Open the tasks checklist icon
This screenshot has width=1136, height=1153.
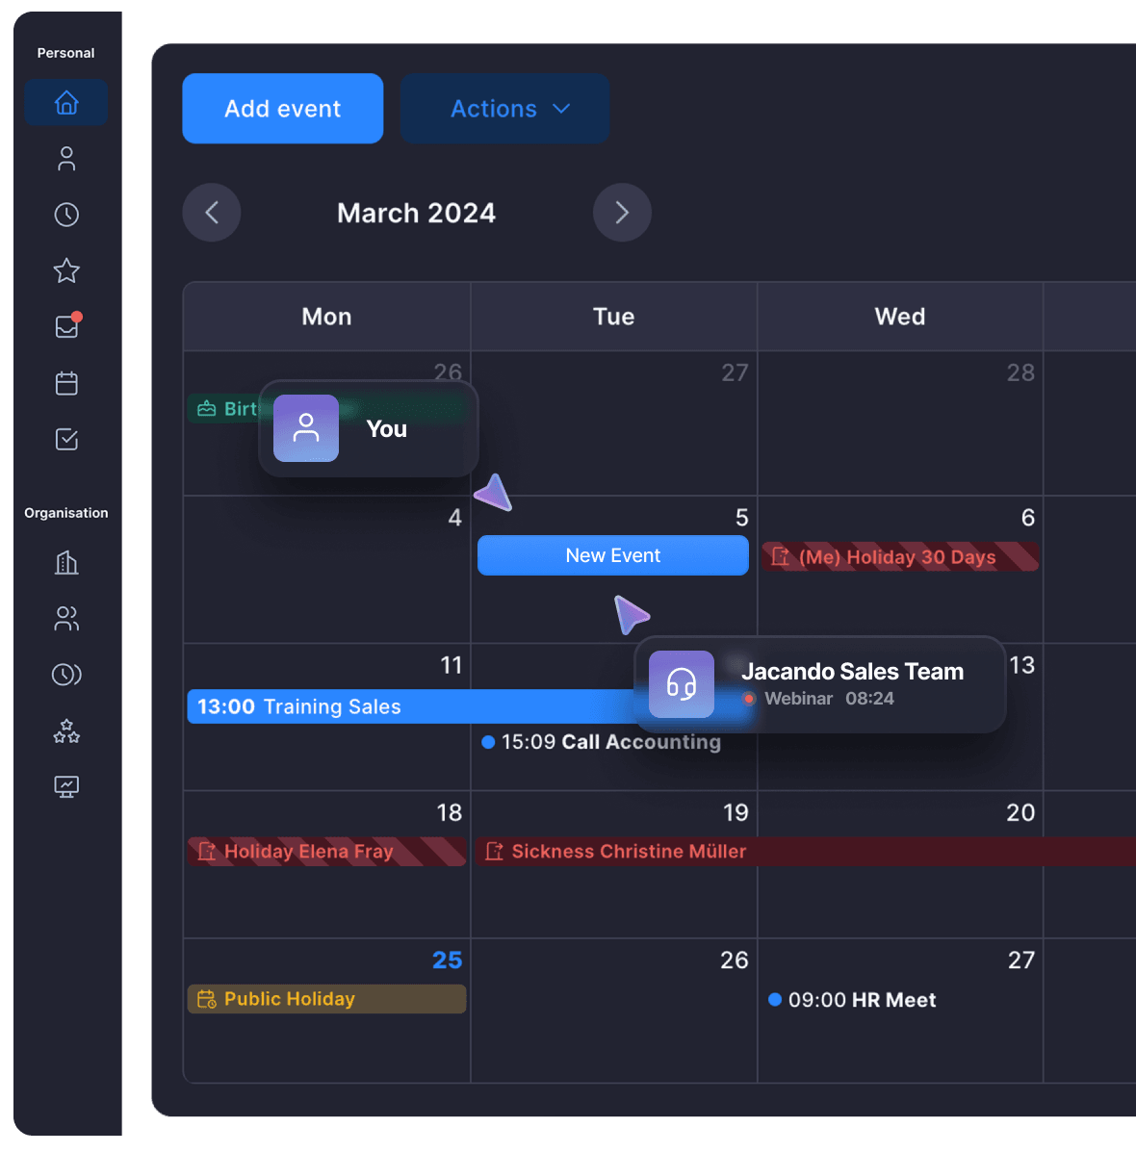[x=65, y=439]
